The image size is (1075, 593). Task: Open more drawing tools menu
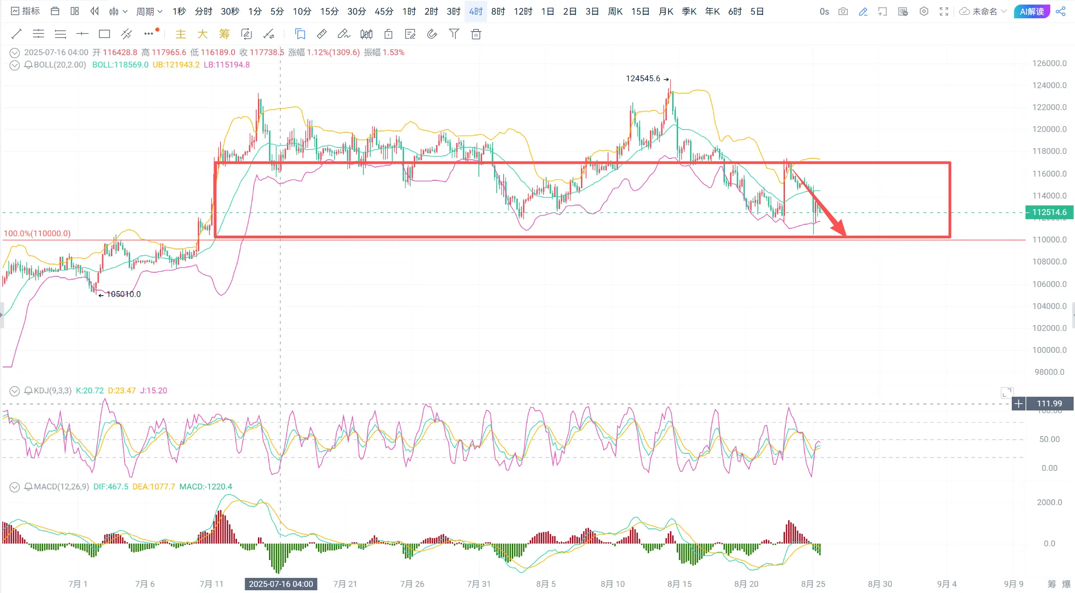pyautogui.click(x=148, y=33)
